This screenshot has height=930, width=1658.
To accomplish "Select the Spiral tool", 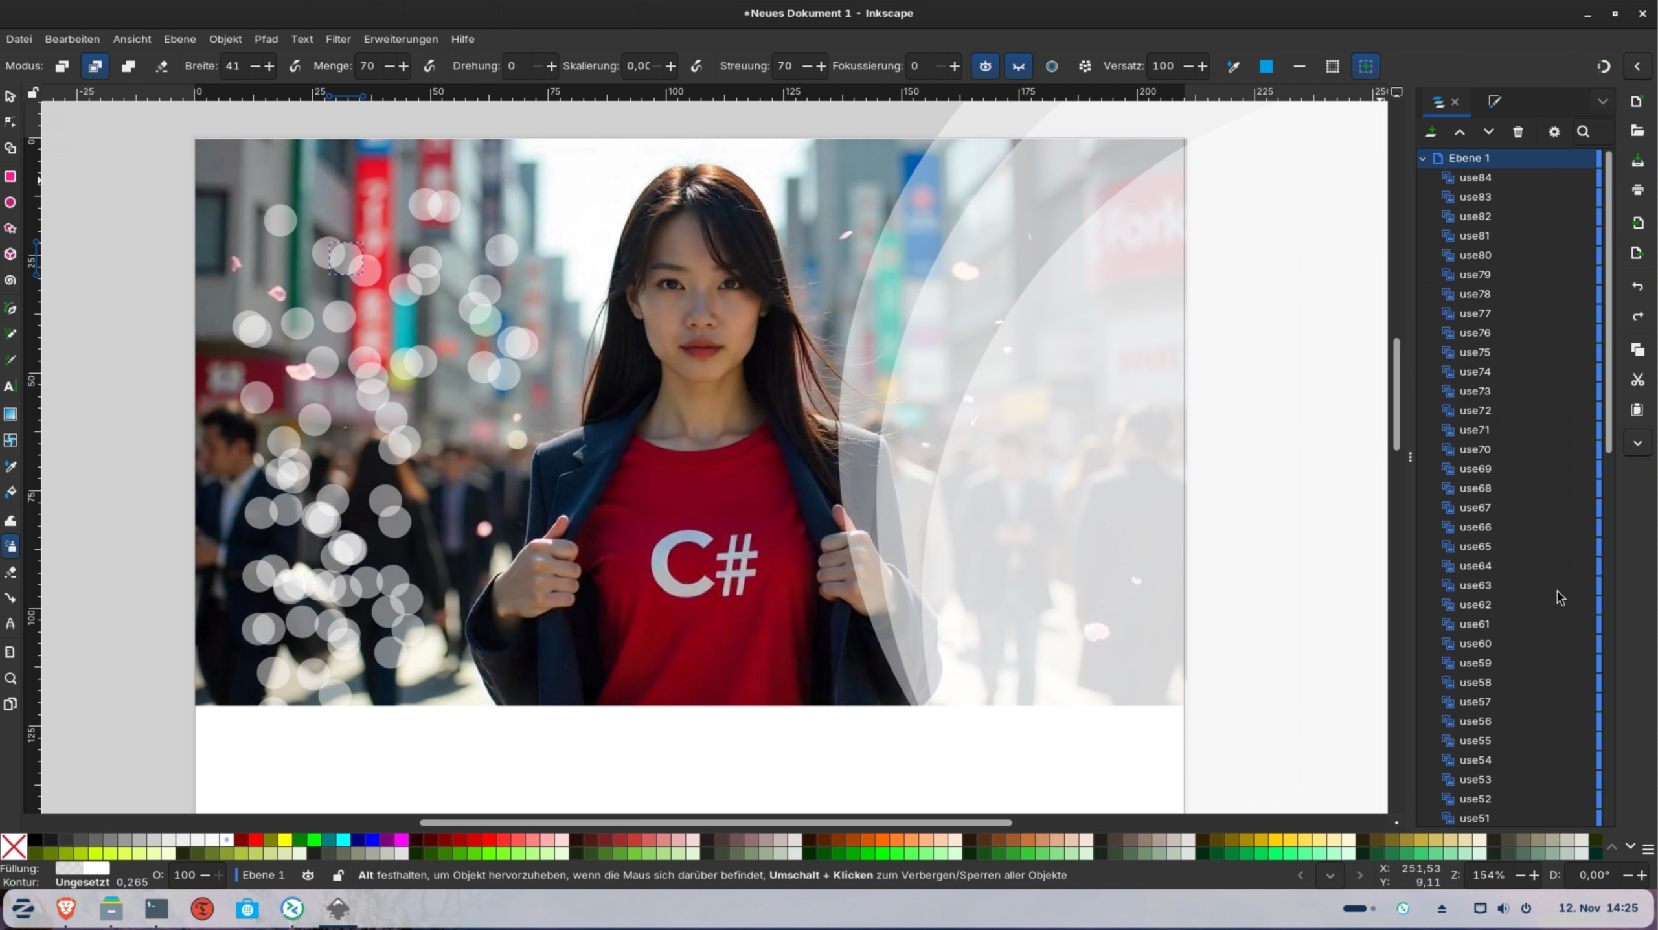I will coord(10,280).
